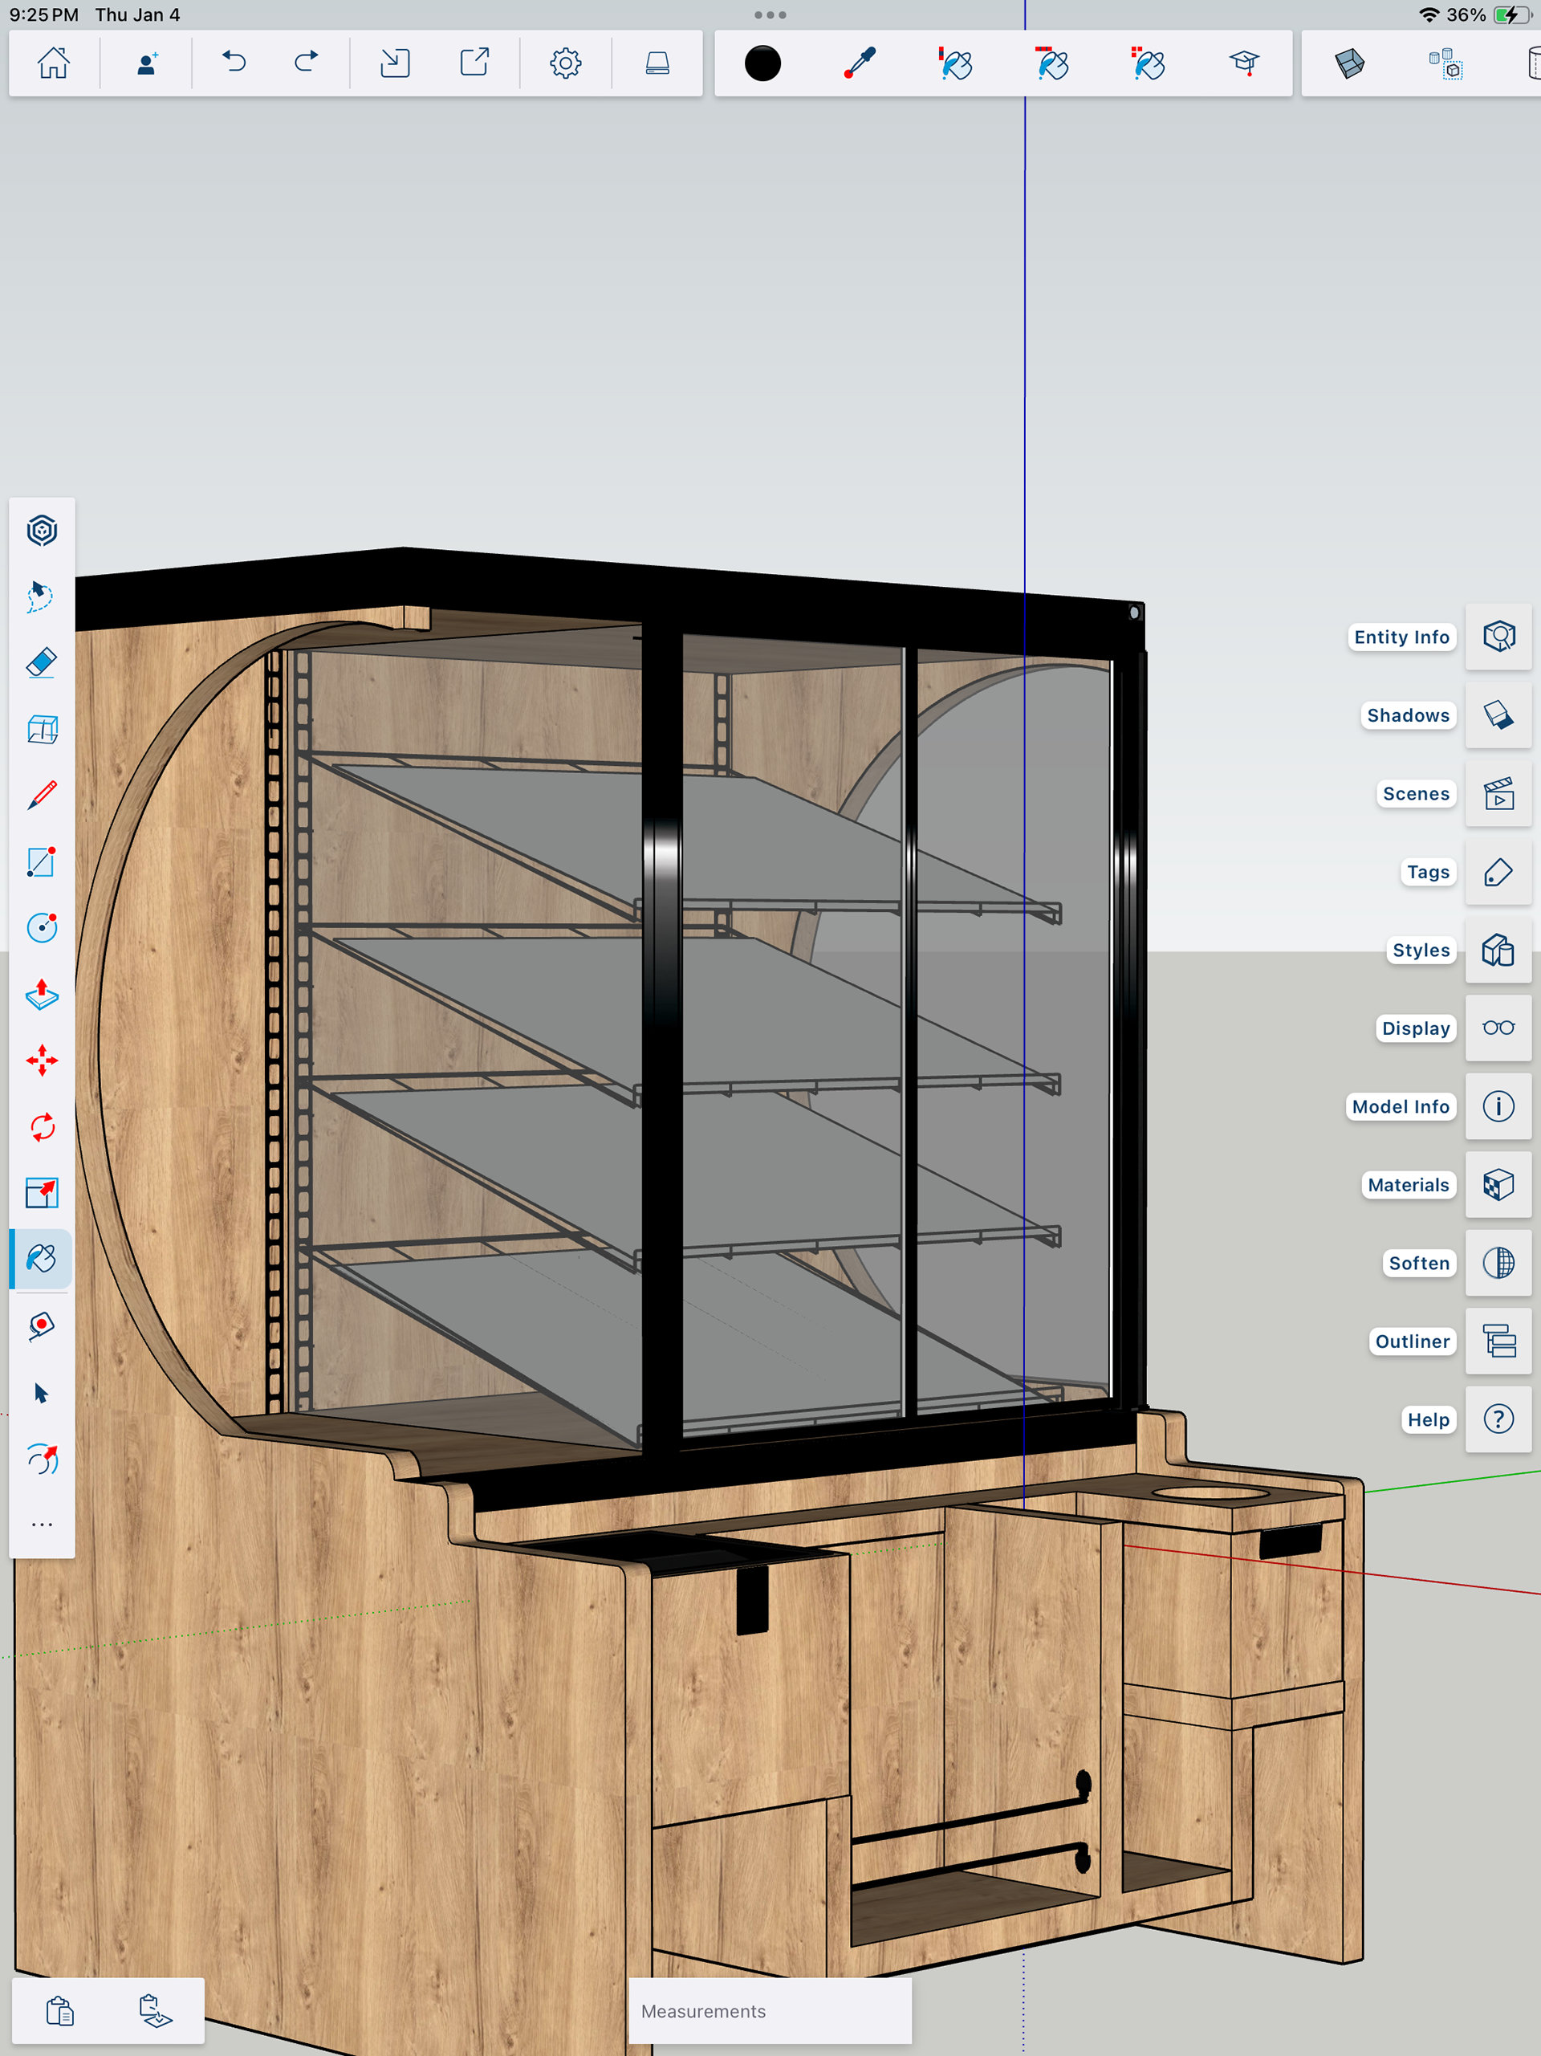
Task: Tap the Measurements input box
Action: tap(770, 2010)
